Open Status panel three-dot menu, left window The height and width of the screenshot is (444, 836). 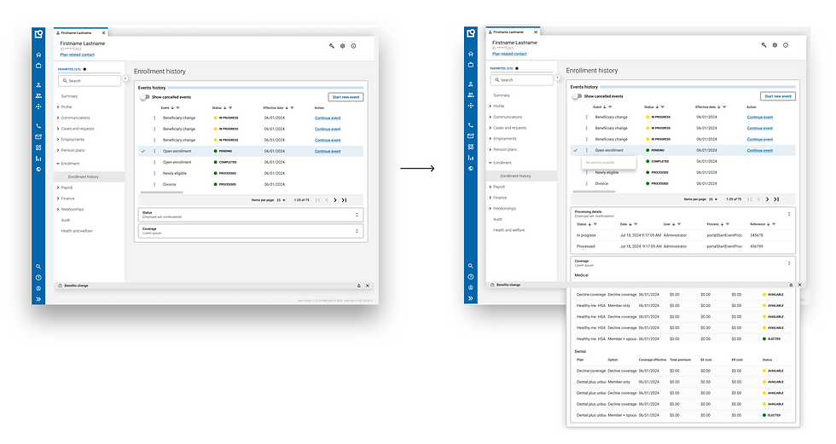pos(357,215)
